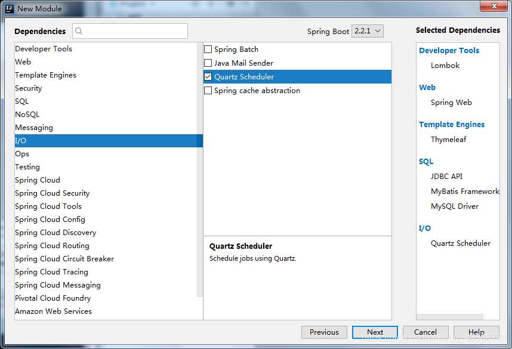
Task: Enable the Spring Batch checkbox
Action: (x=208, y=50)
